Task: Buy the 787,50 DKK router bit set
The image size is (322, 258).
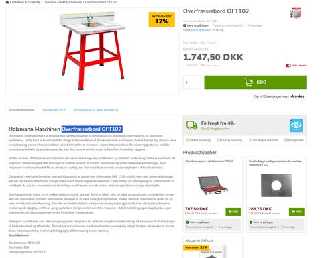Action: [233, 212]
